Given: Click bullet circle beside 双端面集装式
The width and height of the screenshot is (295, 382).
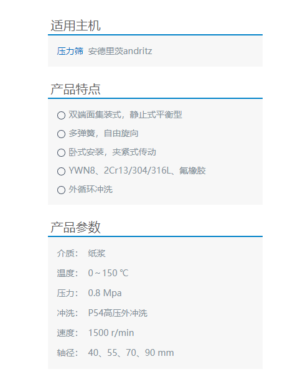Looking at the screenshot, I should (x=61, y=115).
